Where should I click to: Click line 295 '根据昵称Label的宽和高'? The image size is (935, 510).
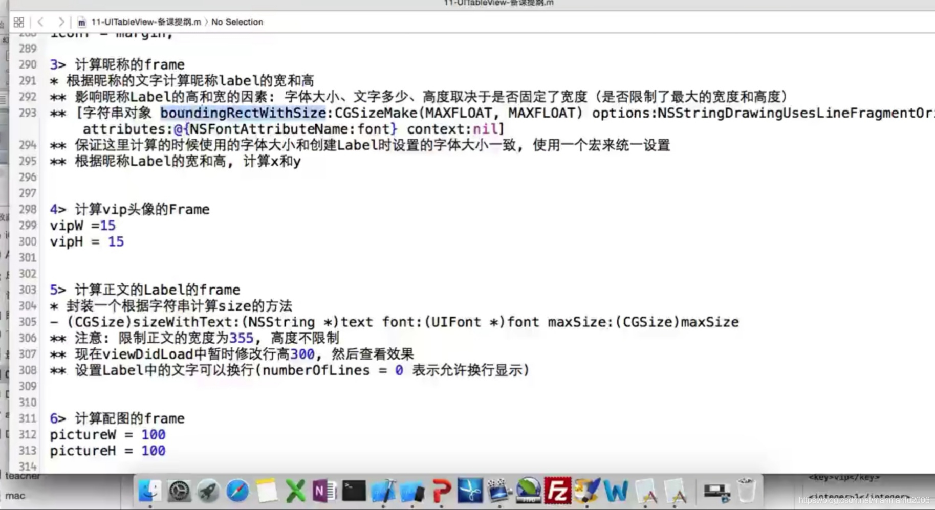(176, 161)
